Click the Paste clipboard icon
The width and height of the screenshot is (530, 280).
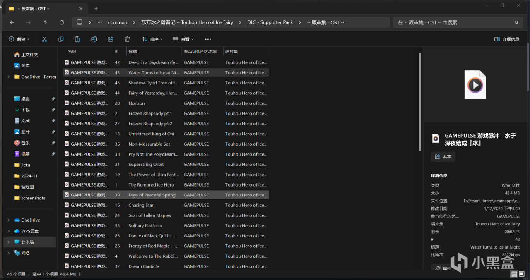[x=77, y=39]
